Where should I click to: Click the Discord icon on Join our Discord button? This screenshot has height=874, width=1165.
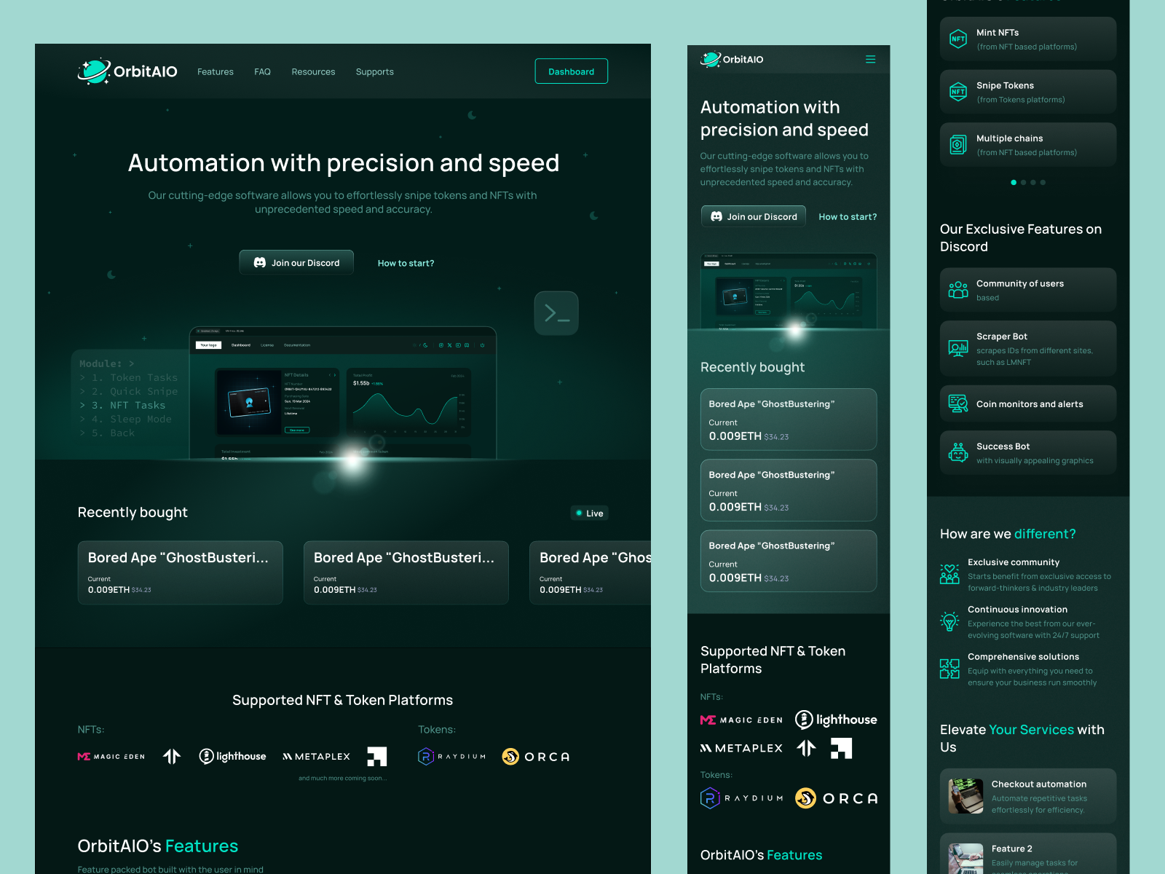click(x=261, y=263)
